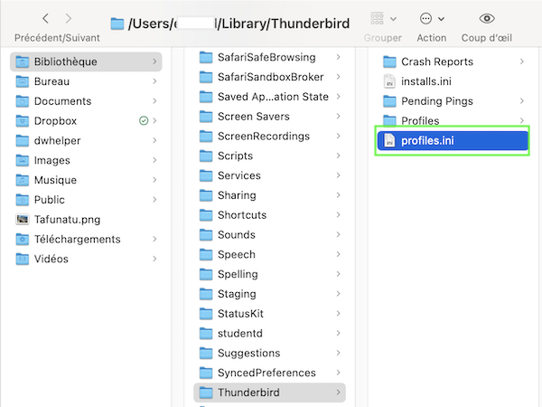Viewport: 542px width, 407px height.
Task: Expand the Pending Pings chevron
Action: point(521,101)
